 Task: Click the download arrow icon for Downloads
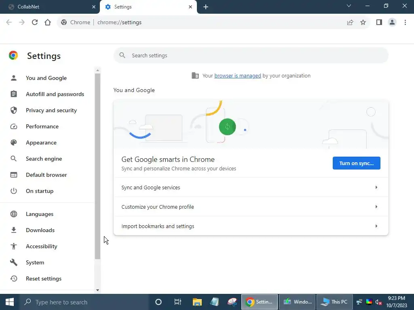pos(14,230)
